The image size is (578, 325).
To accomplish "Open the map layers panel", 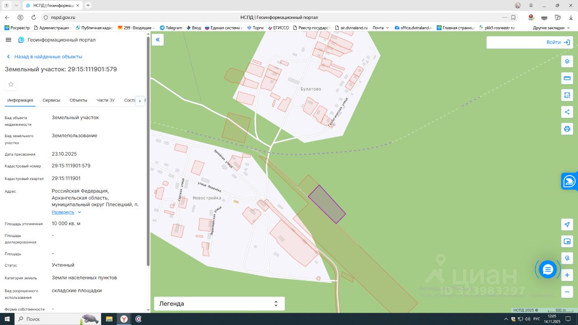I will point(567,61).
